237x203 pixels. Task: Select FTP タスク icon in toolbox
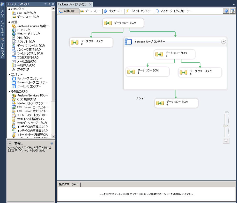(14, 30)
